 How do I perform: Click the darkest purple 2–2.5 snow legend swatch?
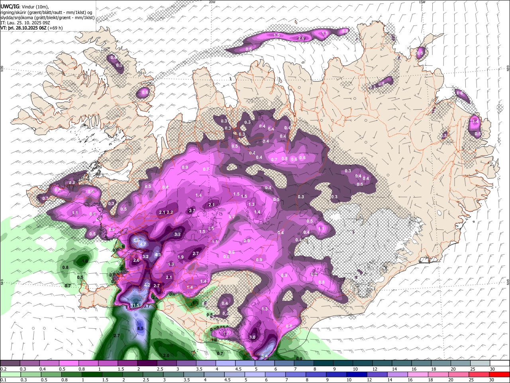(x=148, y=363)
